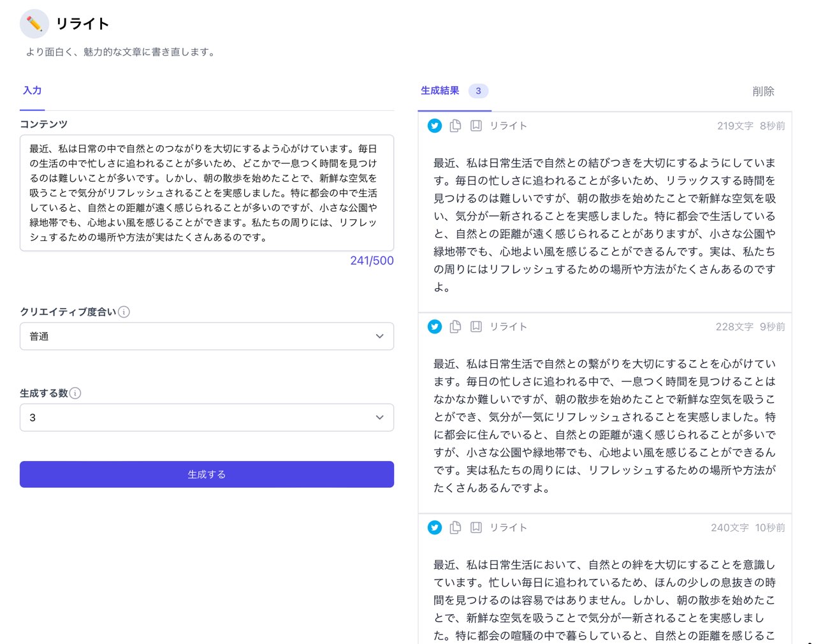The width and height of the screenshot is (816, 644).
Task: Share second result to Twitter
Action: point(435,326)
